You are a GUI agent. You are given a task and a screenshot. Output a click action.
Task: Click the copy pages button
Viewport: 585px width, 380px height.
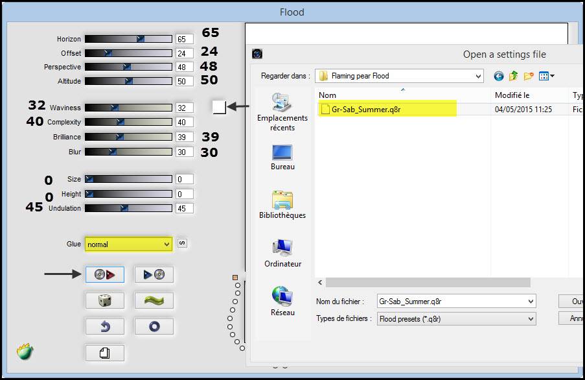point(104,353)
